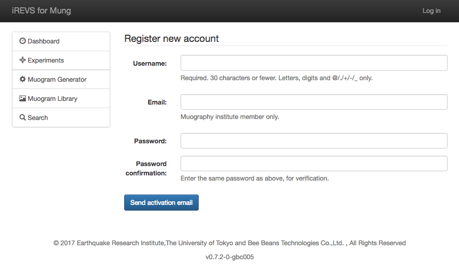Click into the Email text field
459x268 pixels.
[x=314, y=102]
